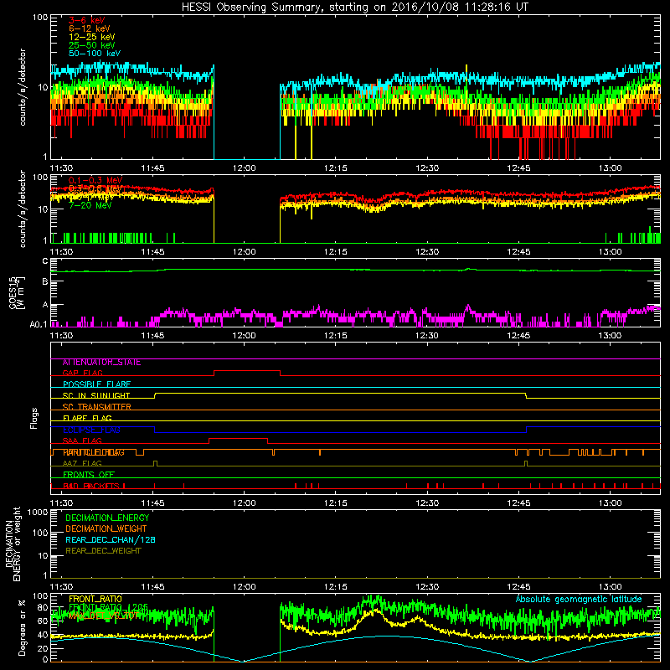670x670 pixels.
Task: Click the A0.1 tick label on GOES panel
Action: pos(38,324)
